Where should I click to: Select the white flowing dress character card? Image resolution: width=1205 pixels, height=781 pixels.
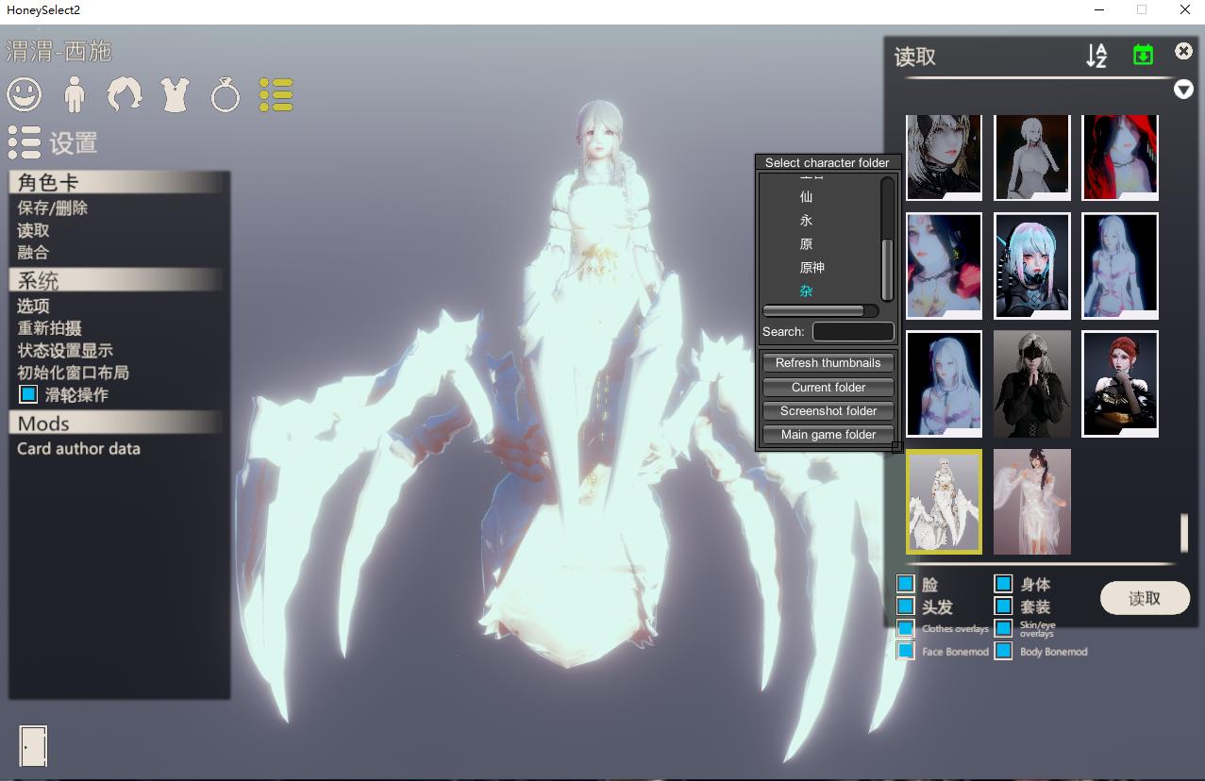pyautogui.click(x=1032, y=502)
